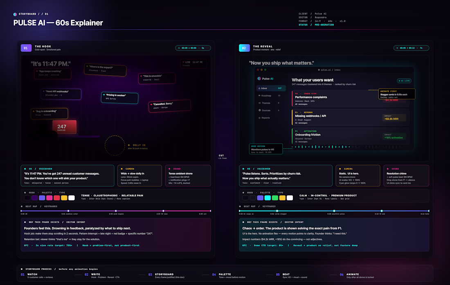450x285 pixels.
Task: Click the 0:03 VO line keyframe
Action: coord(163,211)
